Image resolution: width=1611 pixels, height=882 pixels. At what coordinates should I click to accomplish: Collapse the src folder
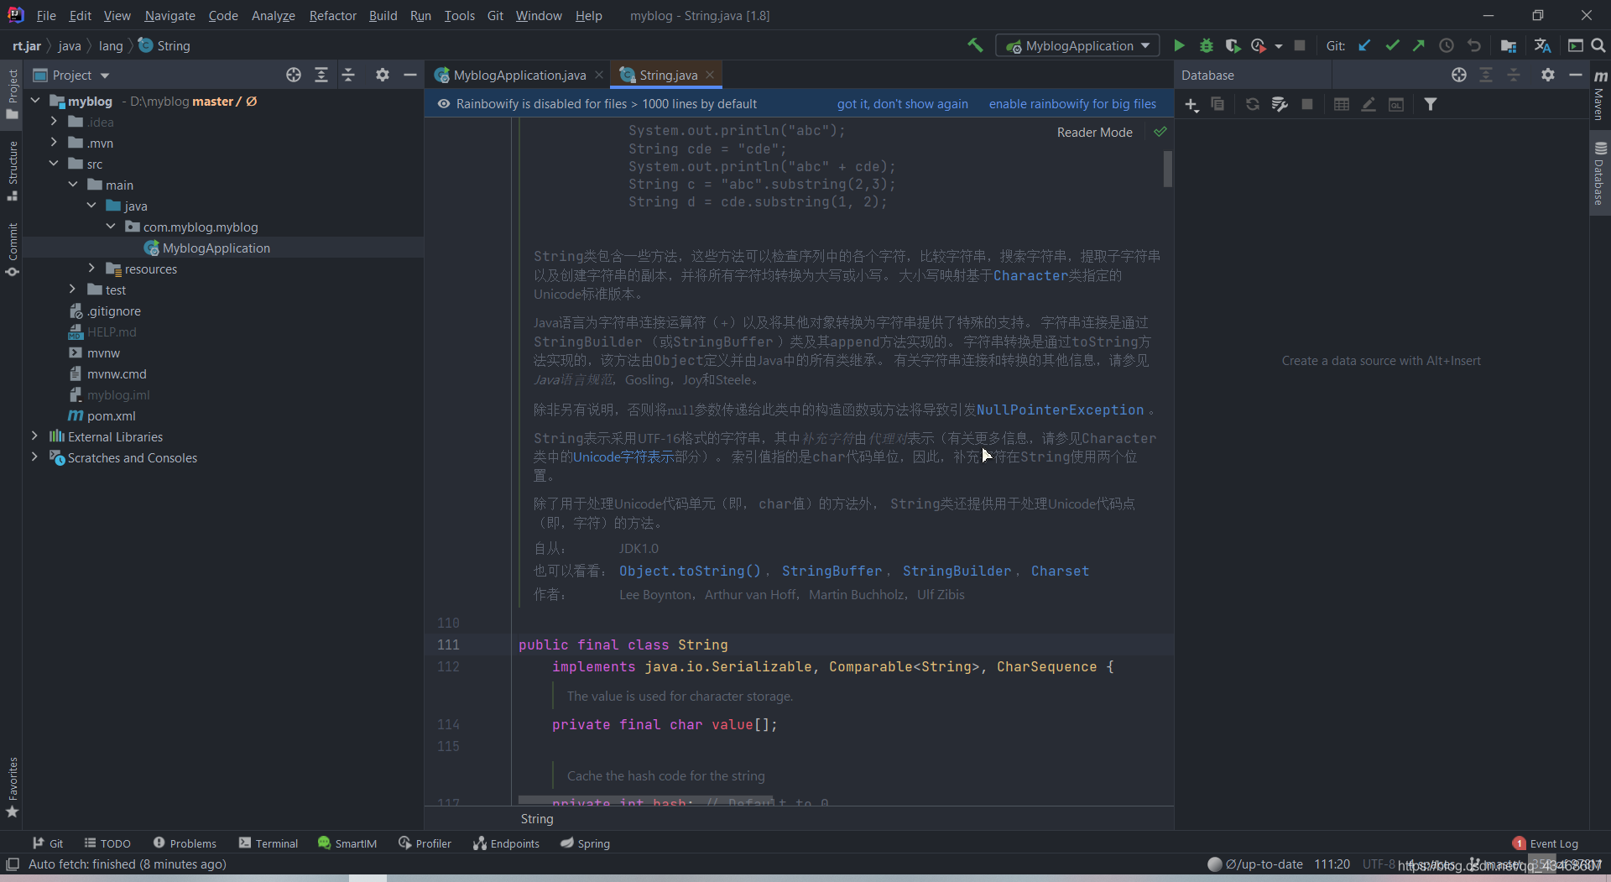pyautogui.click(x=54, y=164)
